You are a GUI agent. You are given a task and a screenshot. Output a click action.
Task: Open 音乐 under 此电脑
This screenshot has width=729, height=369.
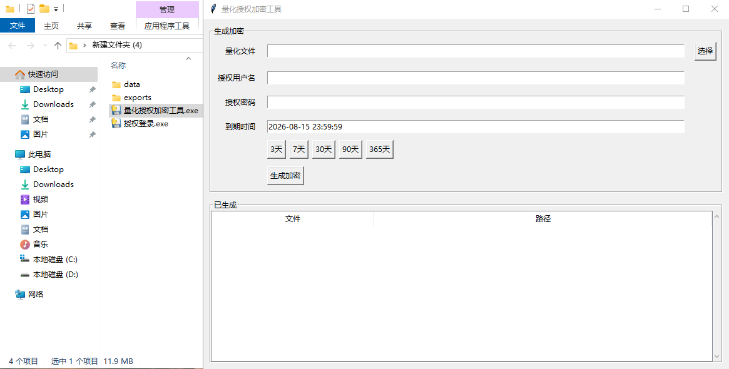coord(41,244)
